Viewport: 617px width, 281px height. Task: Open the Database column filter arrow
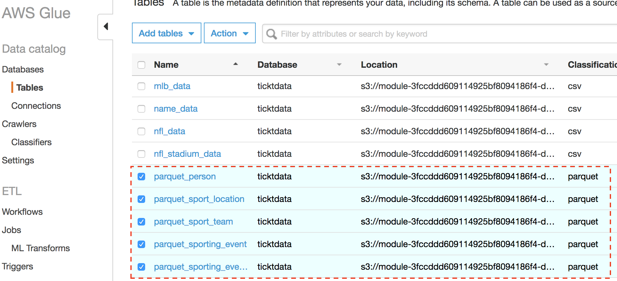(x=339, y=65)
